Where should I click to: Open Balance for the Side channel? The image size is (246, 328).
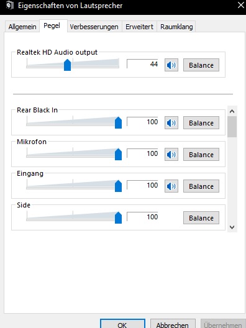coord(201,218)
